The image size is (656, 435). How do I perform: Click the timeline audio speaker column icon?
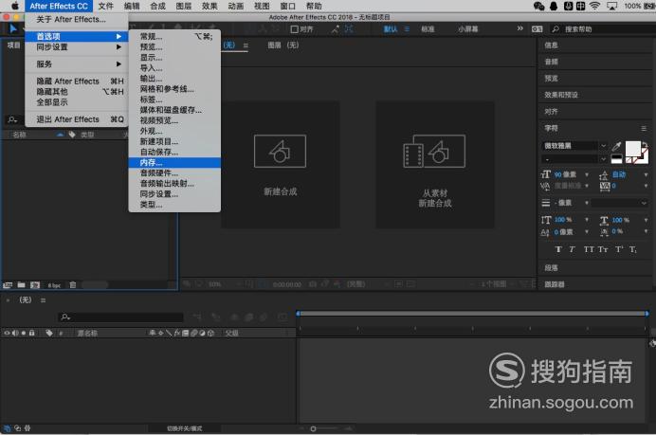pyautogui.click(x=15, y=333)
